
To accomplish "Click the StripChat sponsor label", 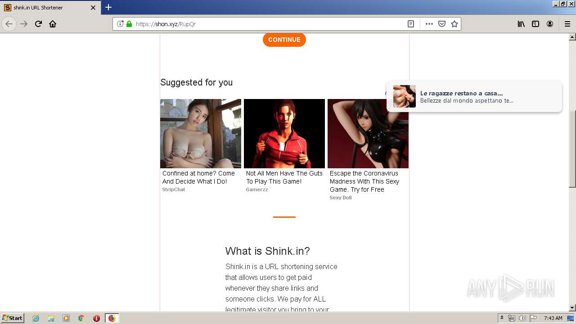I will 174,189.
